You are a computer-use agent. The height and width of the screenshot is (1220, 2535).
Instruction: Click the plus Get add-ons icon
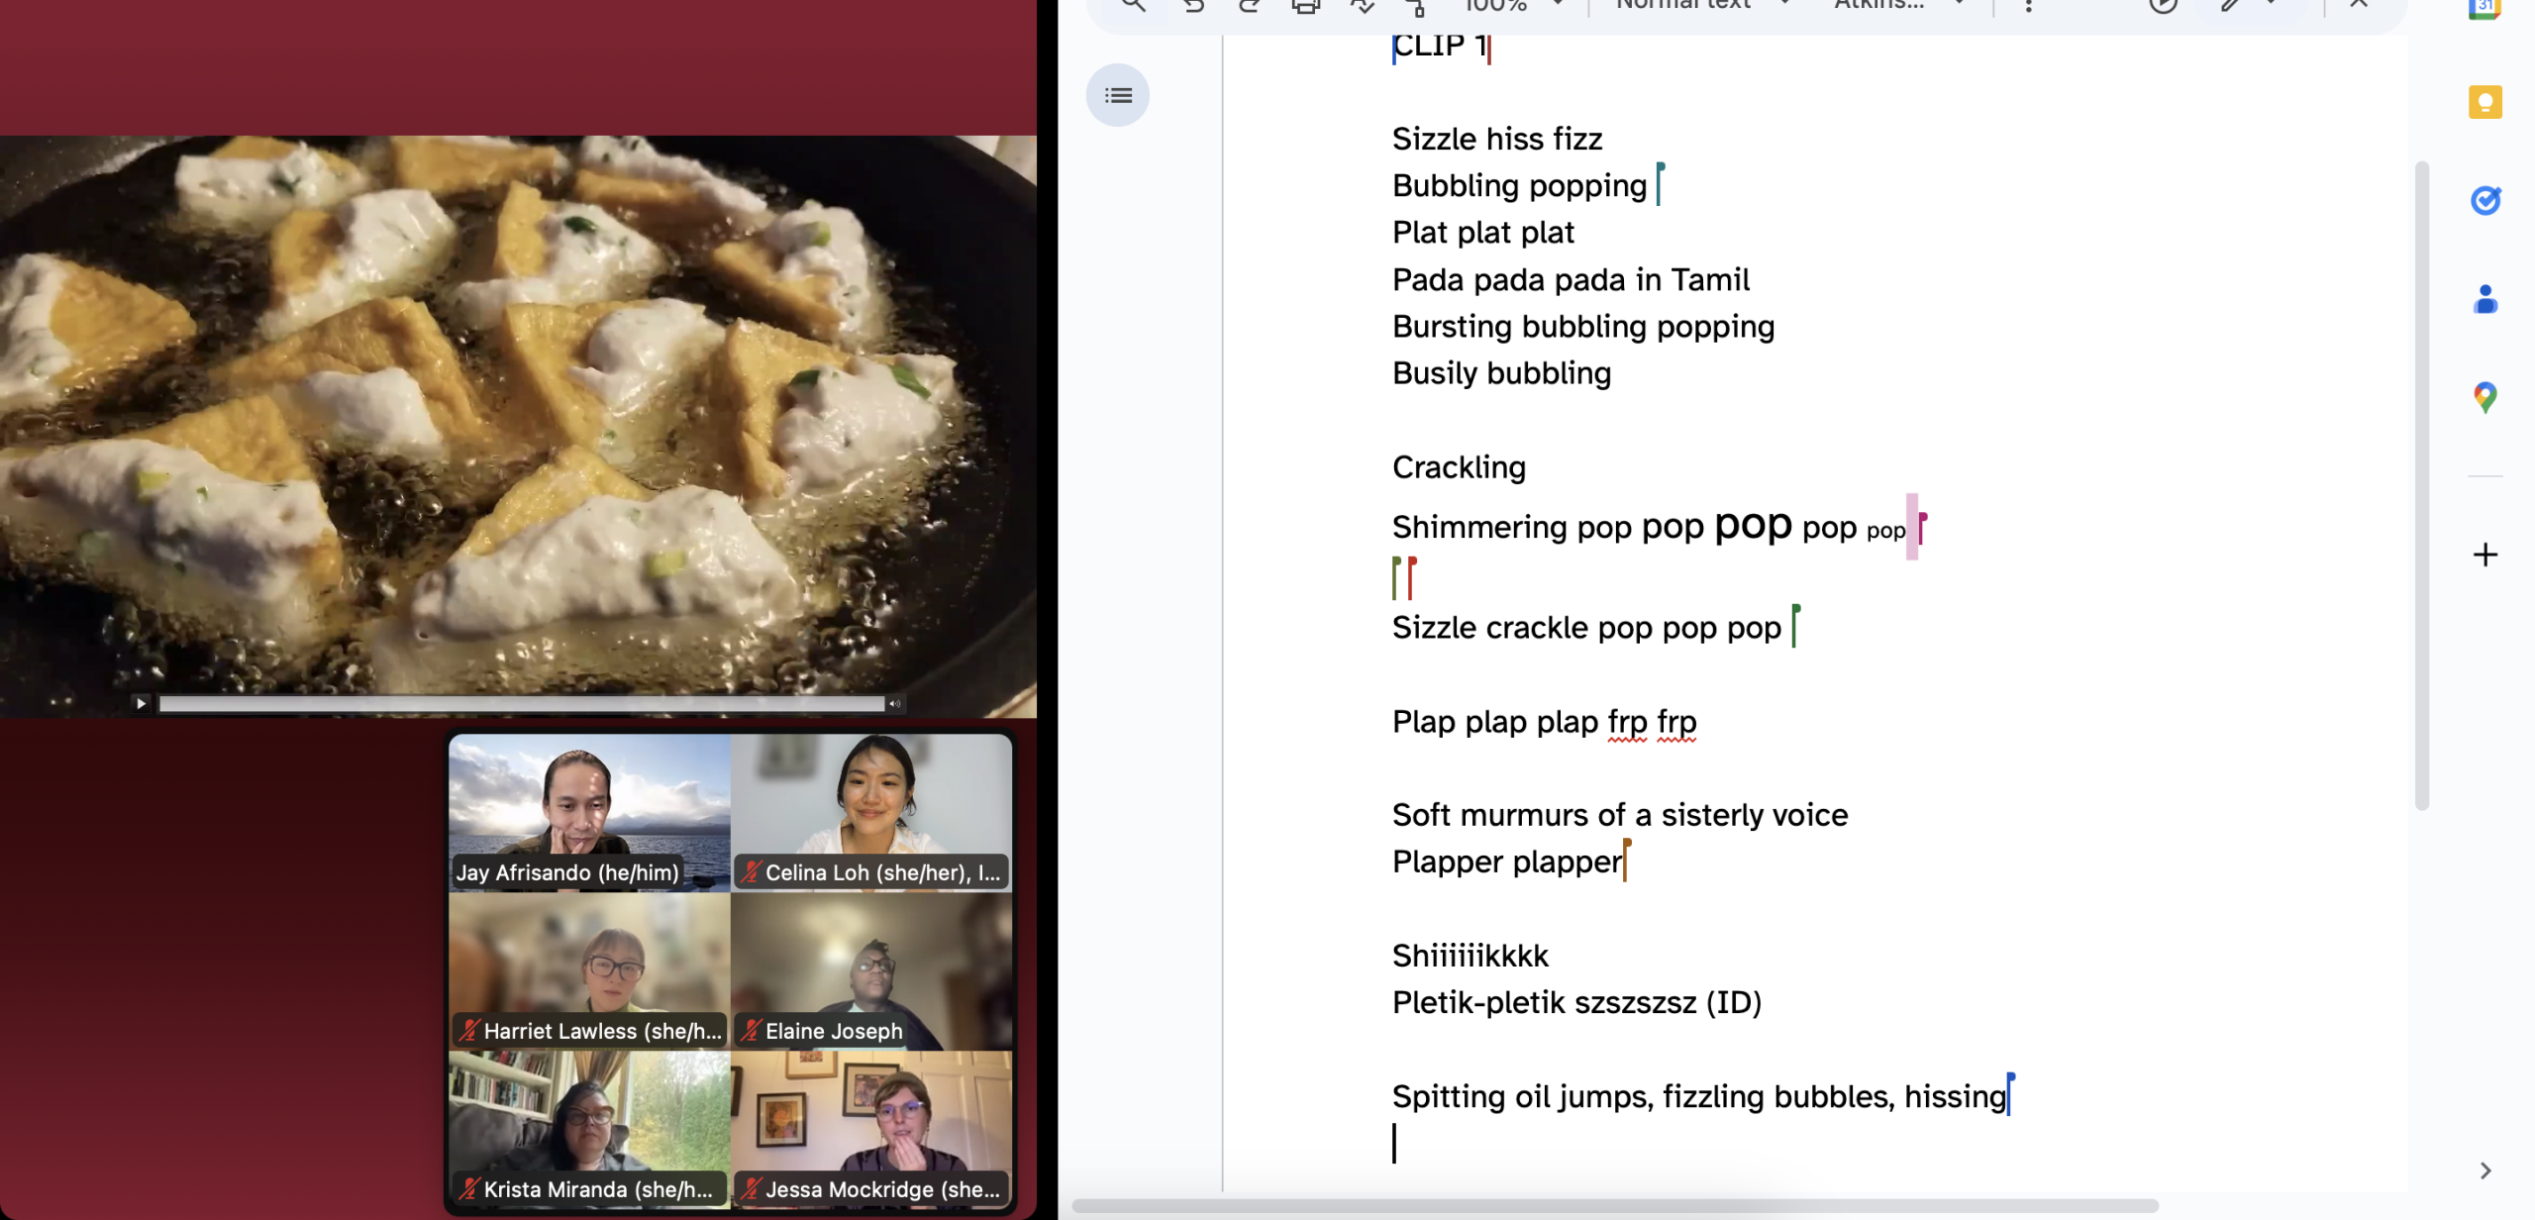click(2484, 555)
